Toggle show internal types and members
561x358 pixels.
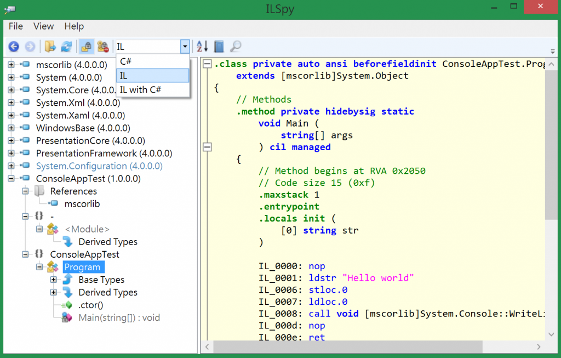[x=86, y=47]
